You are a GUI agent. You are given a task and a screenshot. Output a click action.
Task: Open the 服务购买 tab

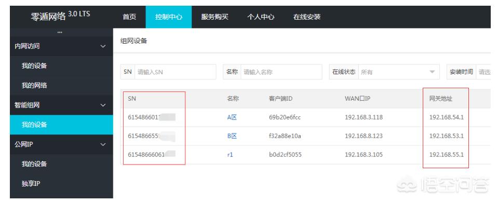(x=214, y=17)
